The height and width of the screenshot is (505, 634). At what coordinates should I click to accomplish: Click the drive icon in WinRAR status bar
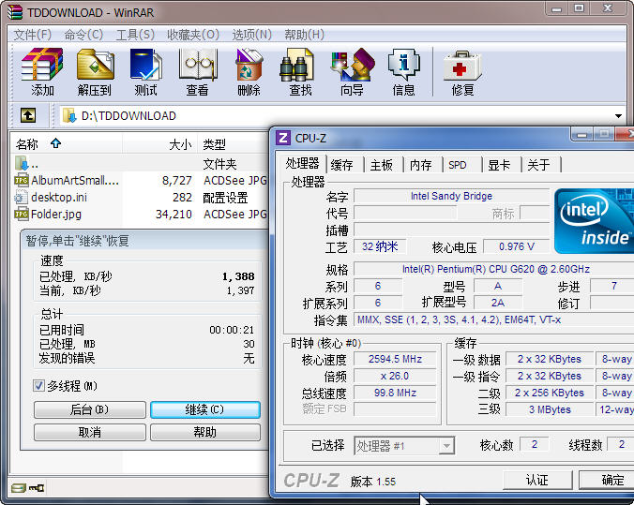(x=18, y=488)
